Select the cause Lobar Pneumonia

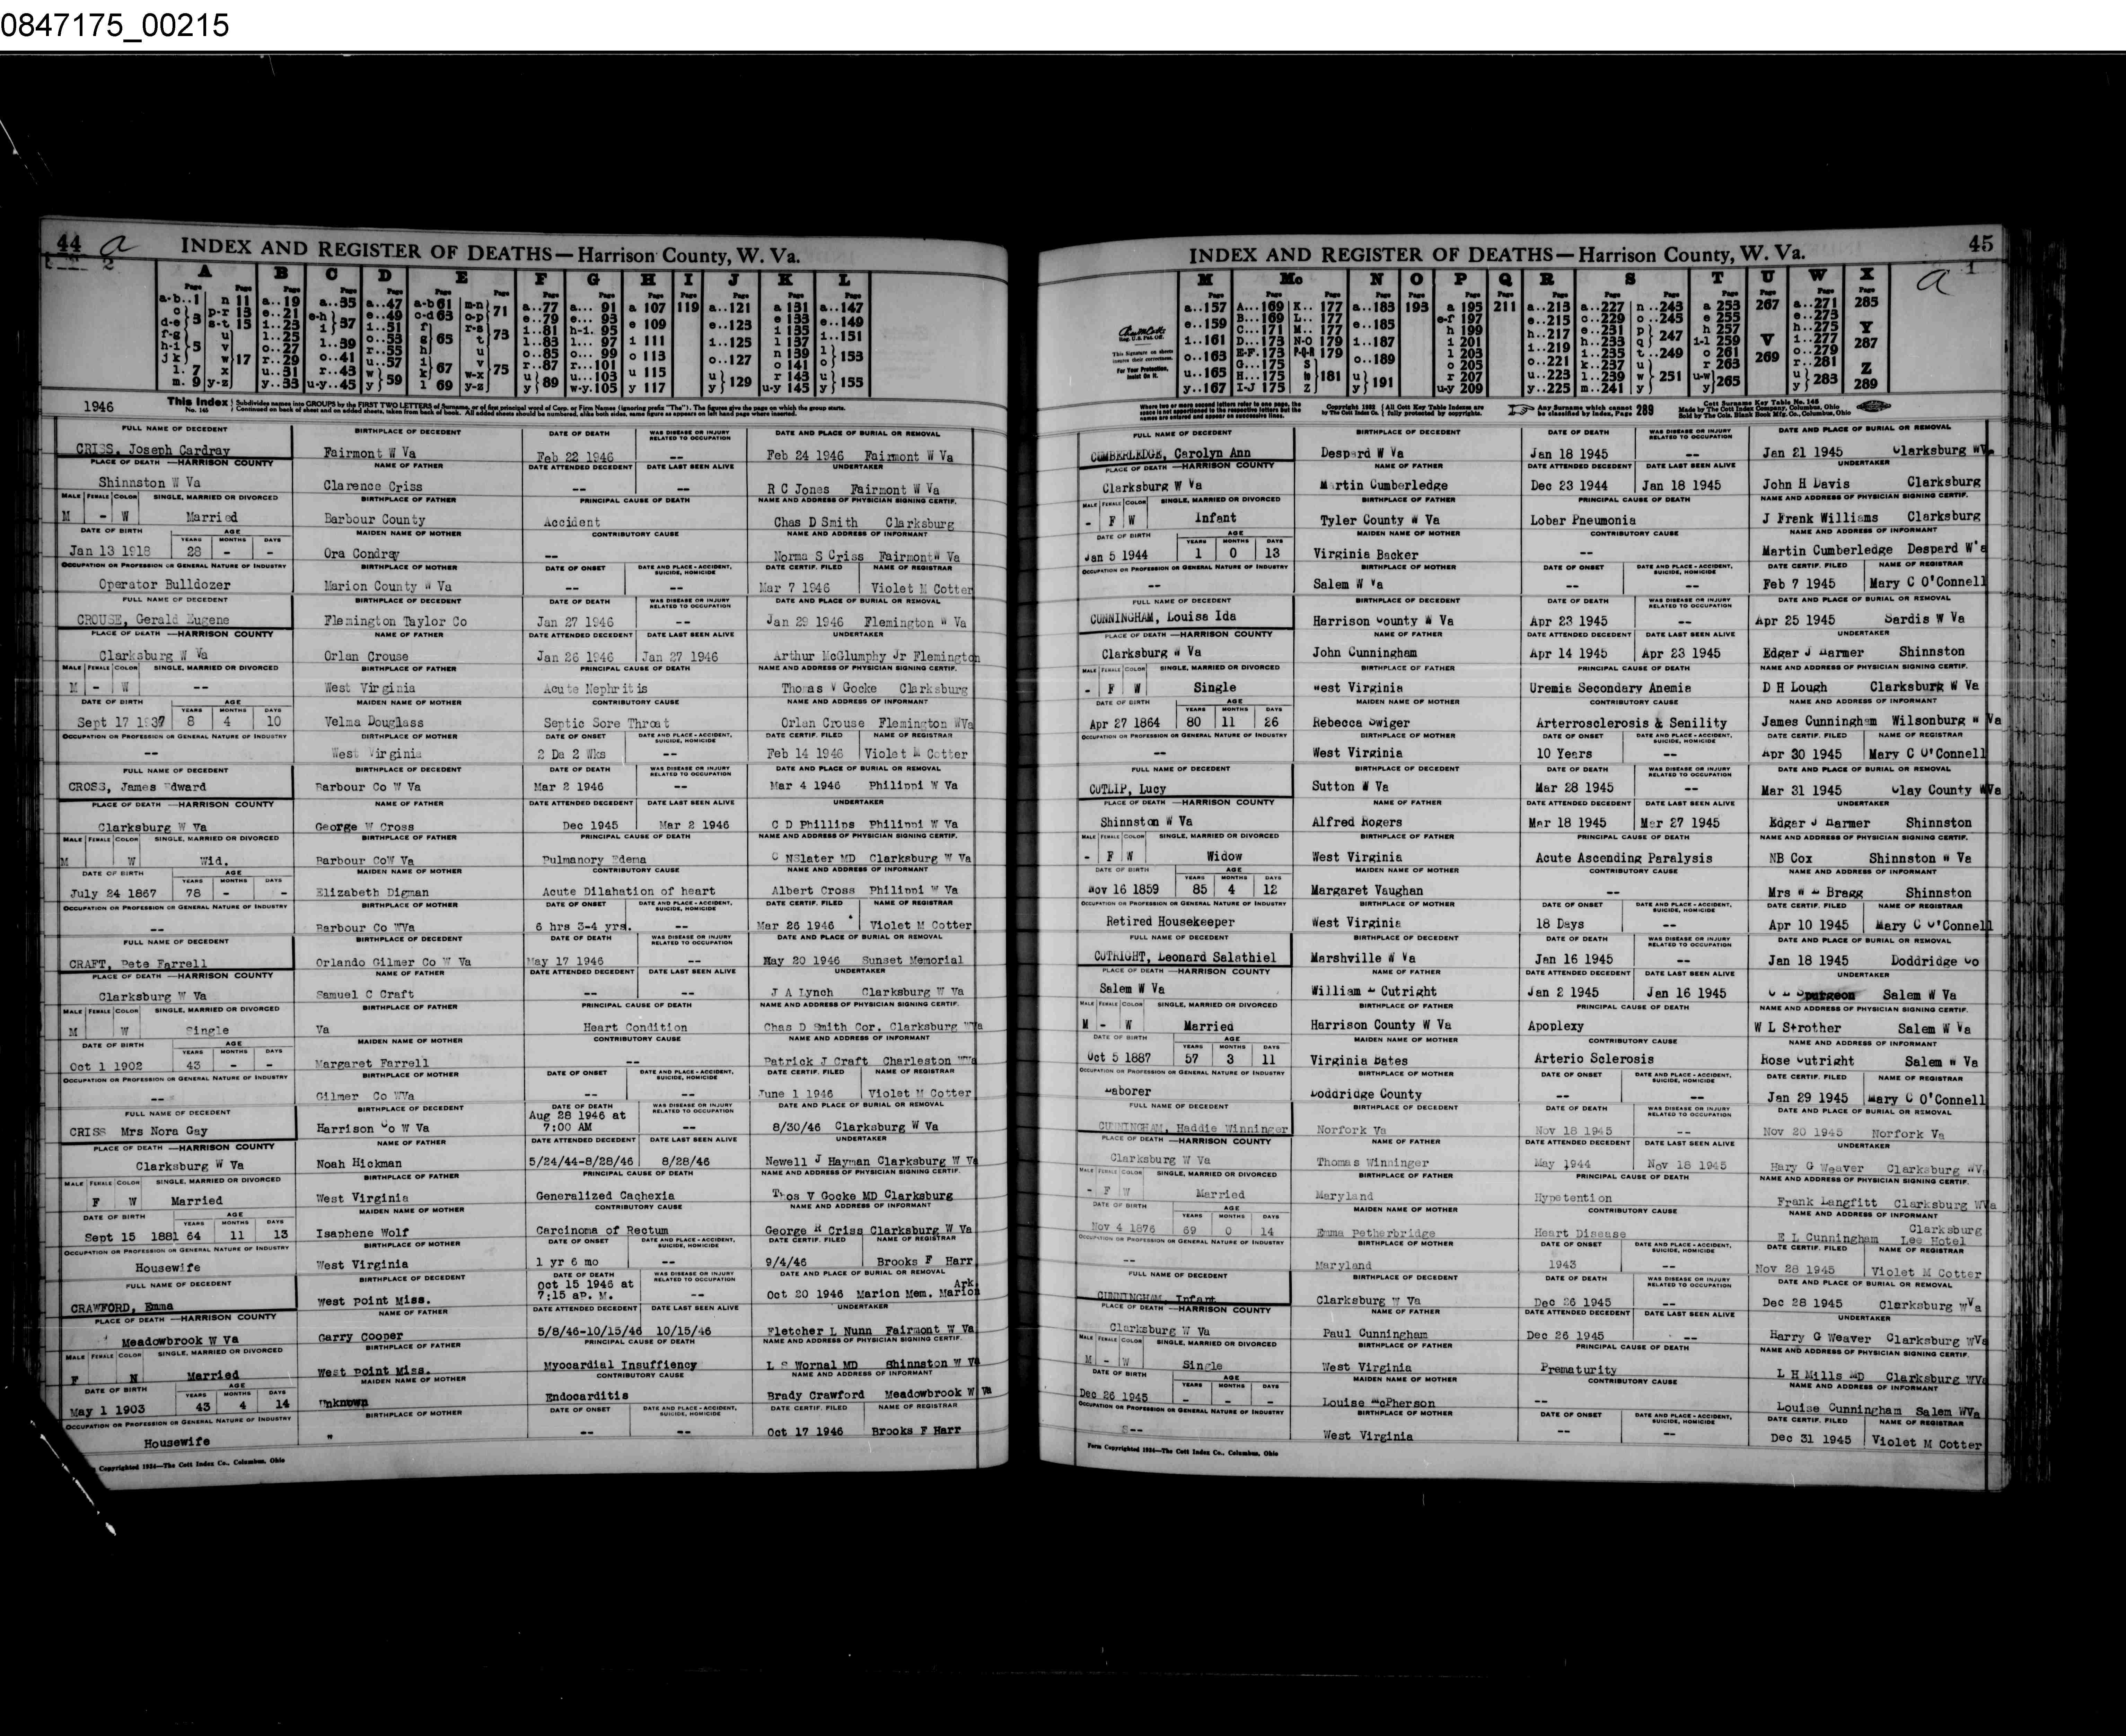click(x=1583, y=520)
